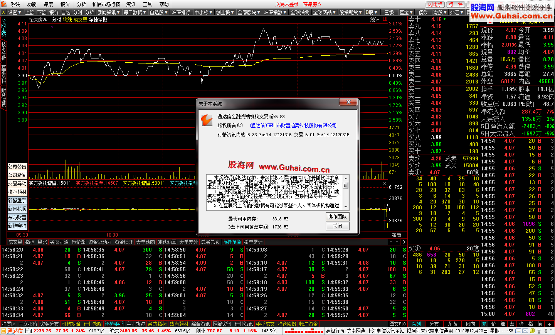This screenshot has width=555, height=335.
Task: Expand the 每日数据 dropdown
Action: (135, 12)
